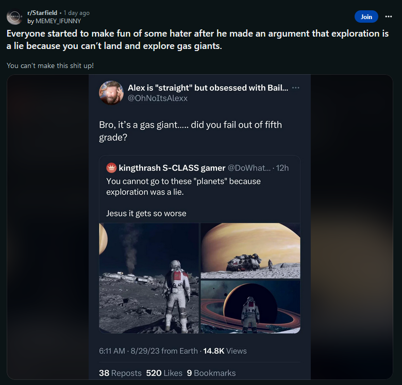Click the @OhNoItsAlexx handle
This screenshot has height=385, width=402.
pyautogui.click(x=158, y=98)
